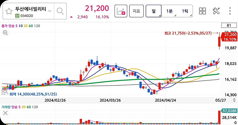This screenshot has width=238, height=125.
Task: Toggle the 10-day price moving average
Action: pos(21,26)
